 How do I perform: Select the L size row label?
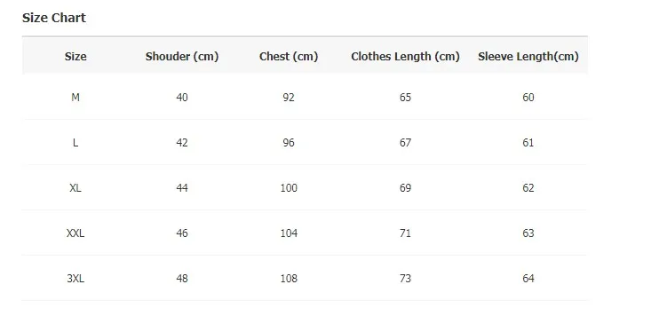tap(75, 143)
